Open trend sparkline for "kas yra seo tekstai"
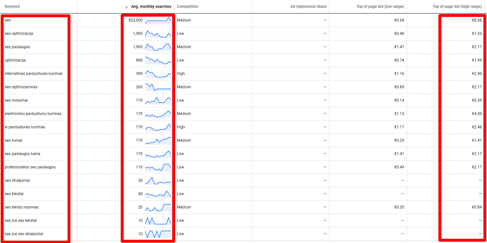Image resolution: width=487 pixels, height=243 pixels. pyautogui.click(x=158, y=221)
